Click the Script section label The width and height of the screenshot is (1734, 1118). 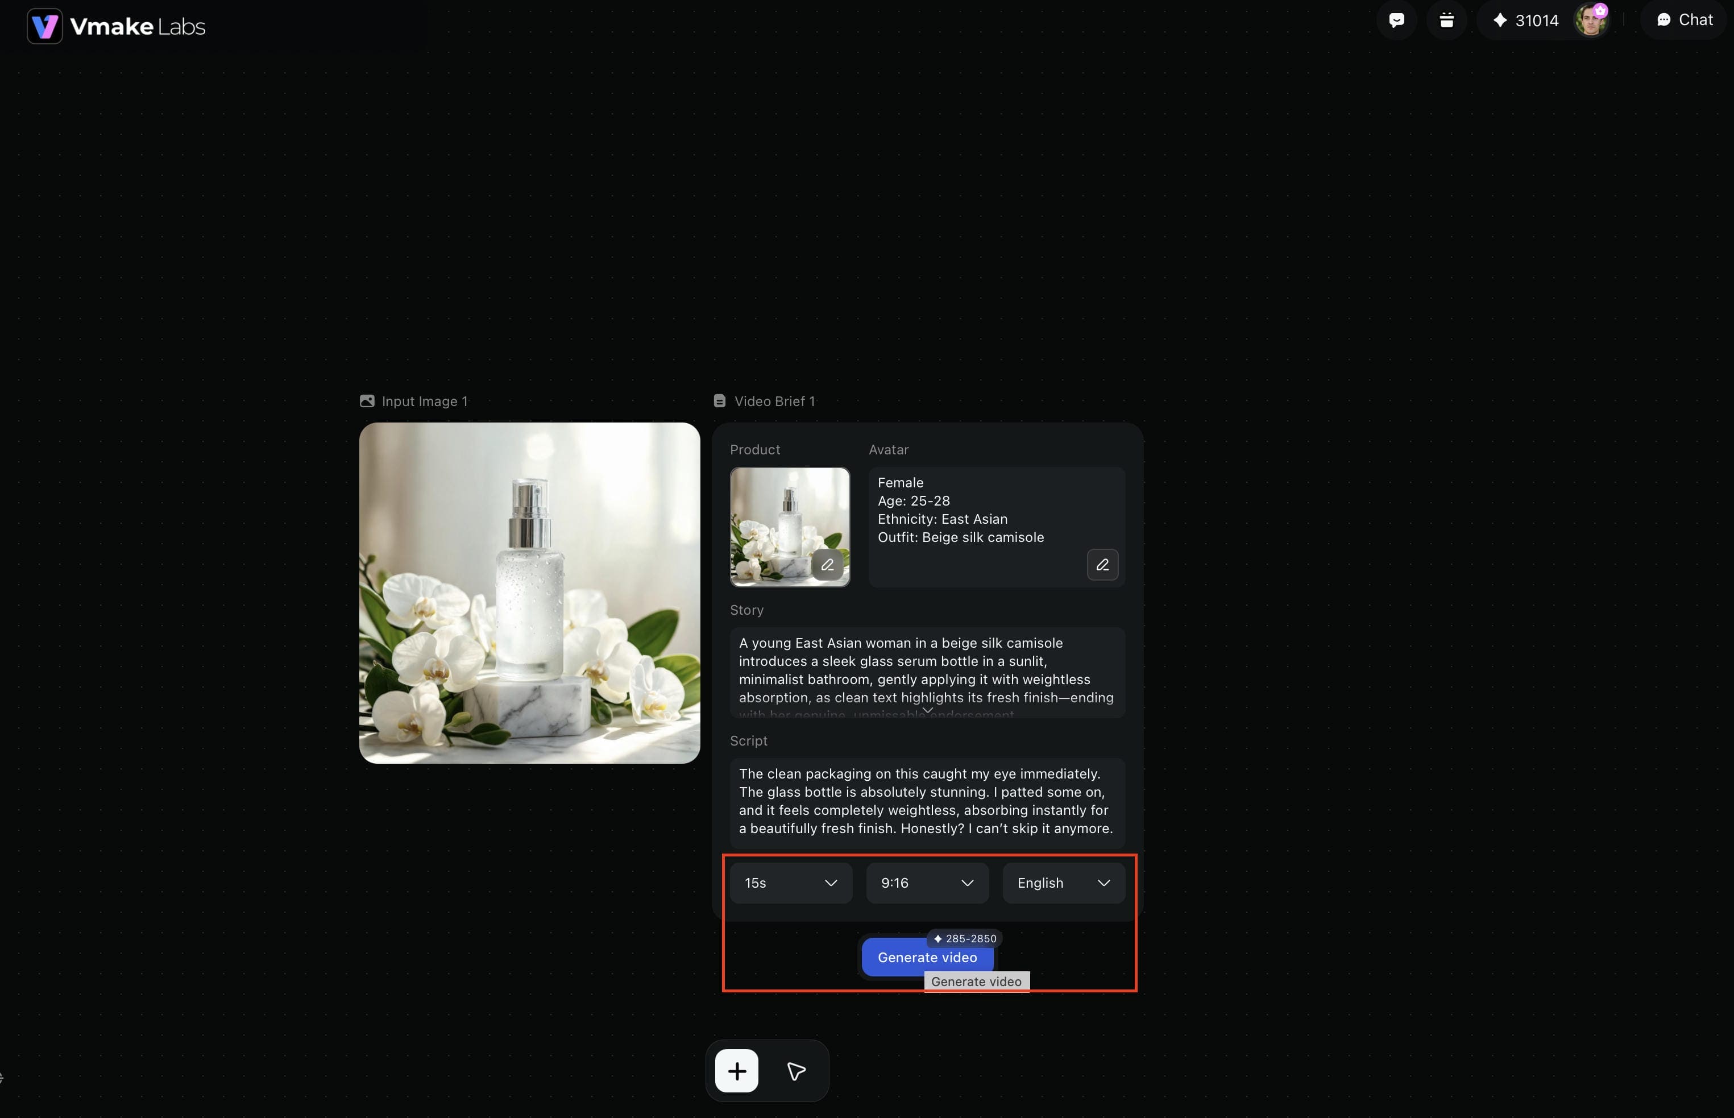pyautogui.click(x=748, y=741)
